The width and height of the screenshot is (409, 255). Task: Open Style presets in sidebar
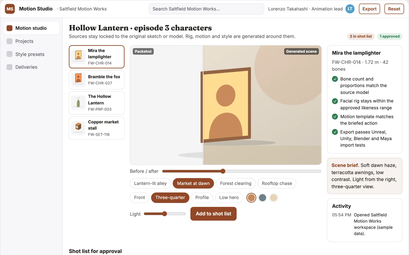[31, 54]
